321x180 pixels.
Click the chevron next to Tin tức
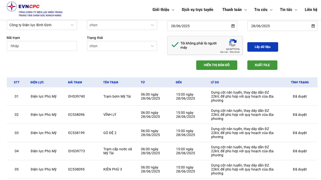(x=296, y=10)
